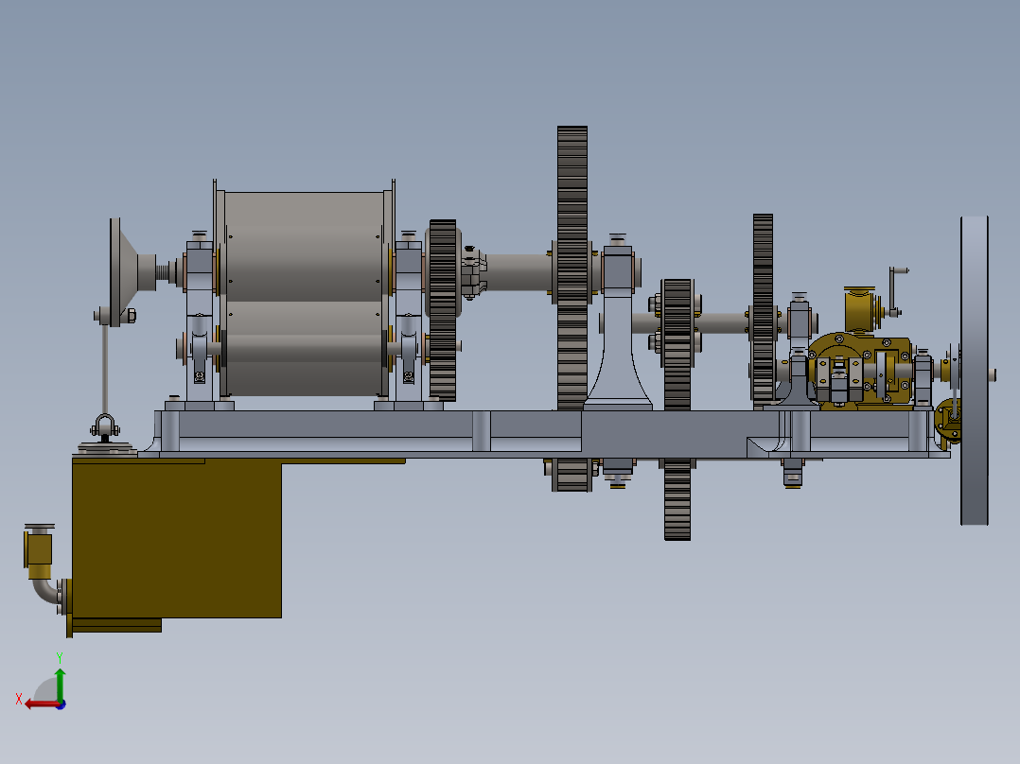Select the dark gear beside the drum
This screenshot has height=764, width=1020.
coord(443,310)
